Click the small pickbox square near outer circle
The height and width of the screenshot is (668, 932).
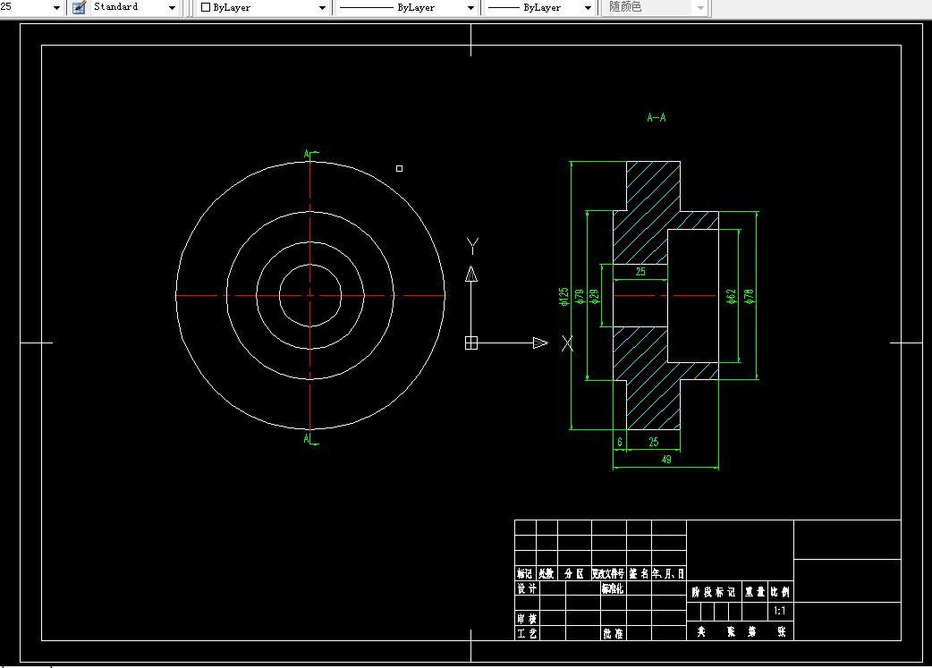[x=400, y=169]
